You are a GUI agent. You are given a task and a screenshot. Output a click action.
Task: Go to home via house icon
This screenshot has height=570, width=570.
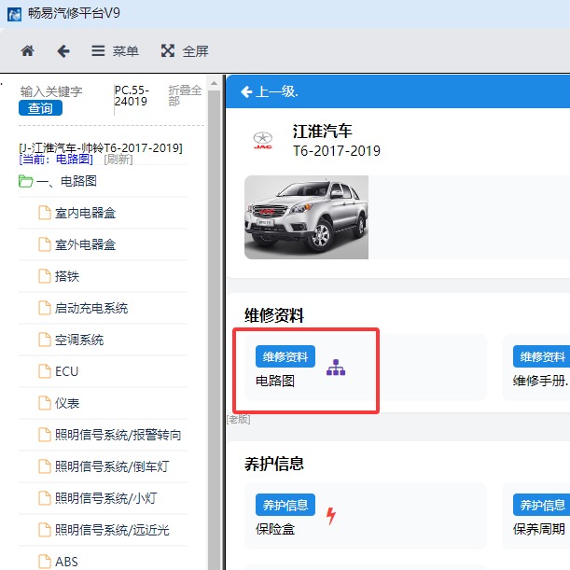(27, 51)
